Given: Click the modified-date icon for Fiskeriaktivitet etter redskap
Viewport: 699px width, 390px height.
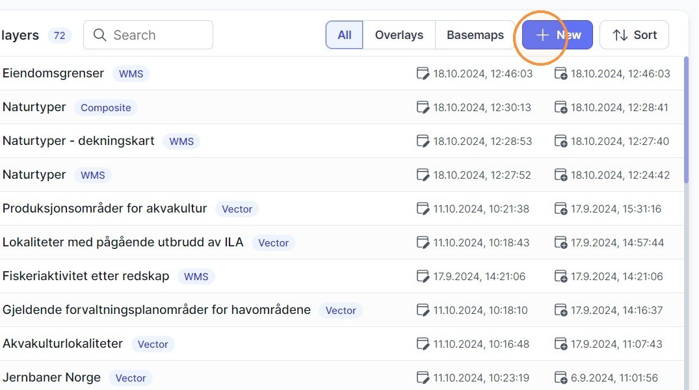Looking at the screenshot, I should pos(423,276).
